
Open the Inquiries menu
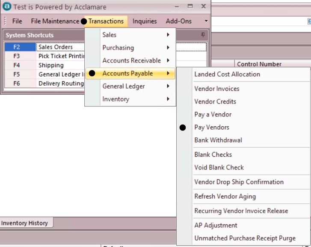point(145,21)
